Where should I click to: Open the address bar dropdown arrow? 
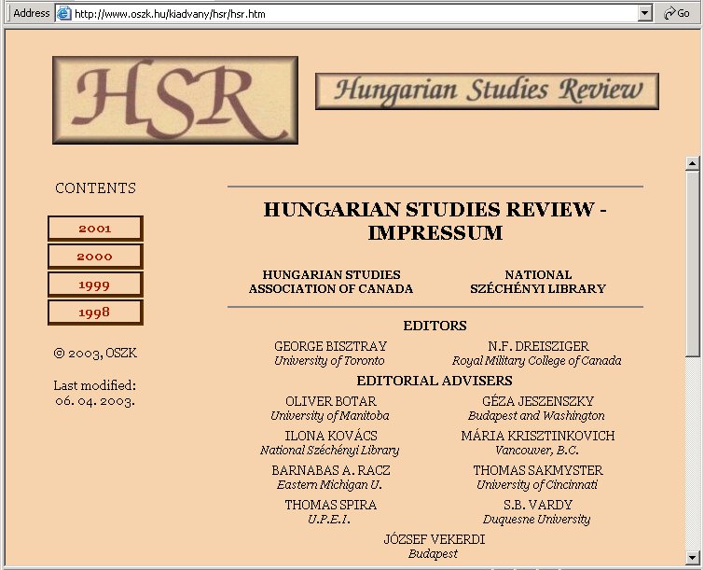click(644, 13)
